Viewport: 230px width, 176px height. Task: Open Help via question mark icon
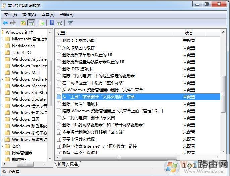coord(52,23)
